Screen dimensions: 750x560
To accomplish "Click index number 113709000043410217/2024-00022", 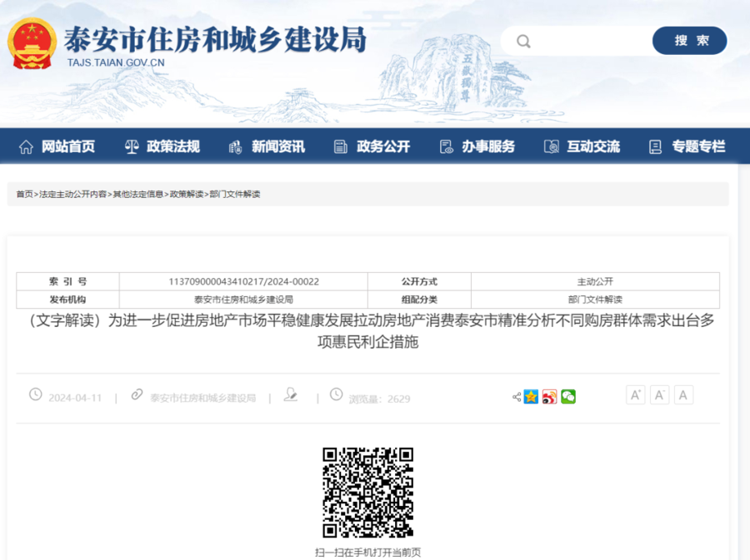I will [243, 282].
